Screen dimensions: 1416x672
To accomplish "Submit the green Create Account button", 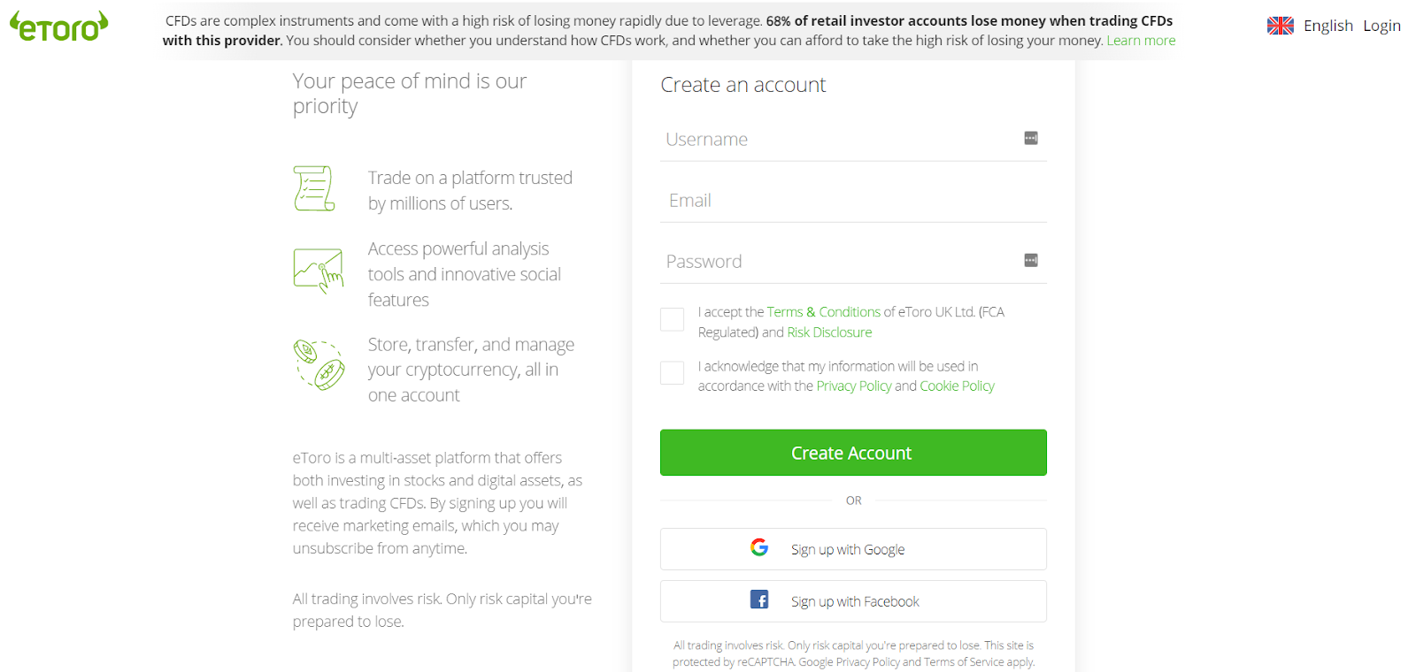I will tap(853, 453).
